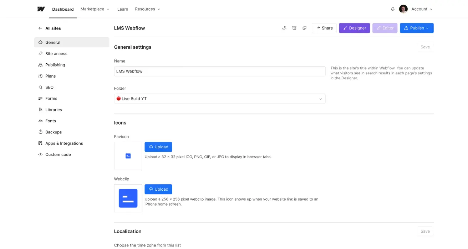Viewport: 468px width, 249px height.
Task: Transfer the site using the transfer icon
Action: click(284, 28)
